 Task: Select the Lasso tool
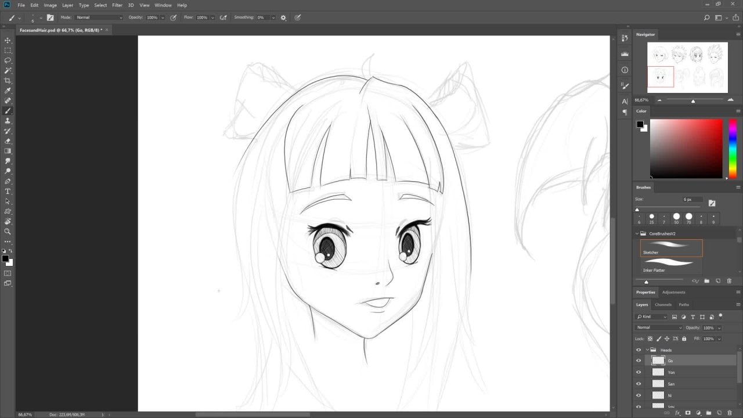click(8, 60)
